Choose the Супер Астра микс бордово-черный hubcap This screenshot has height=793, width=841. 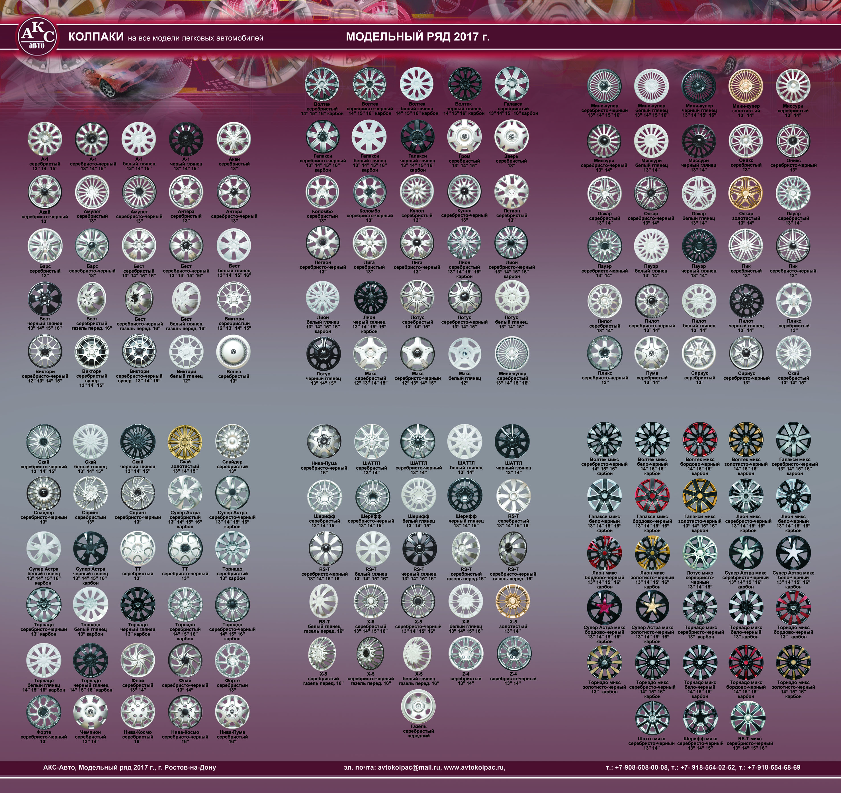pyautogui.click(x=605, y=607)
